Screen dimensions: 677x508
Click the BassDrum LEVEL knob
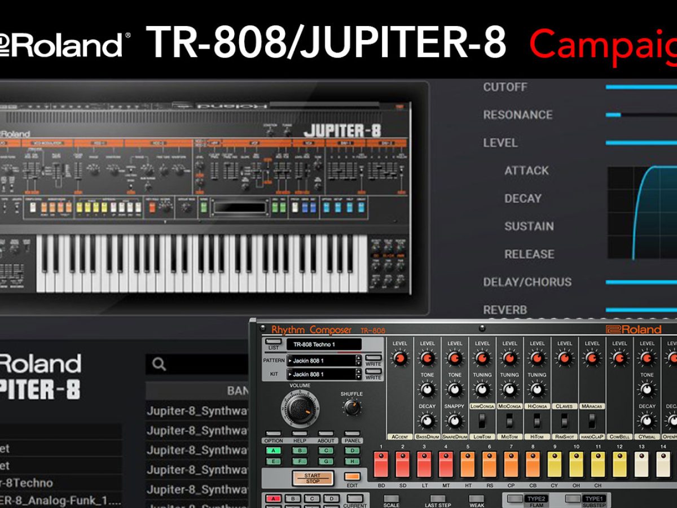tap(427, 358)
